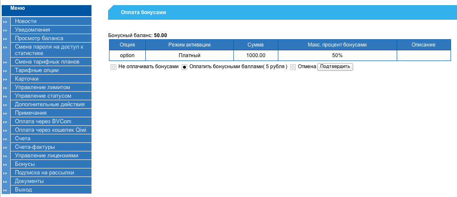The width and height of the screenshot is (457, 197).
Task: Click the arrow icon beside Выход
Action: [x=5, y=190]
